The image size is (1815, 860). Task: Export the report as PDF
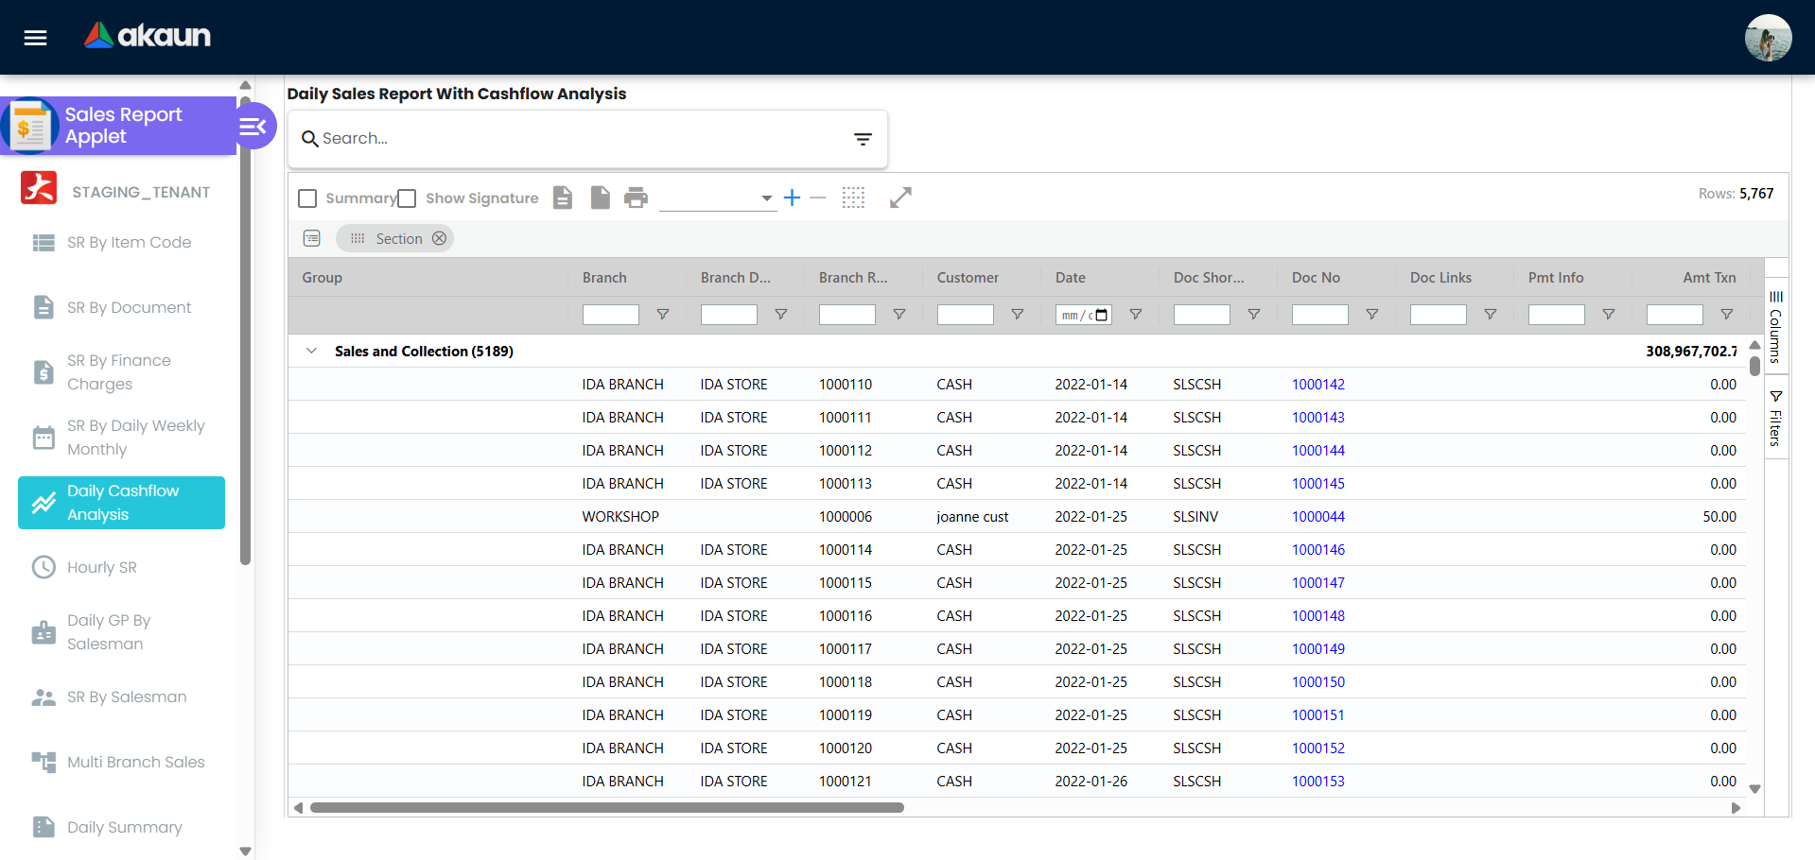(x=563, y=198)
